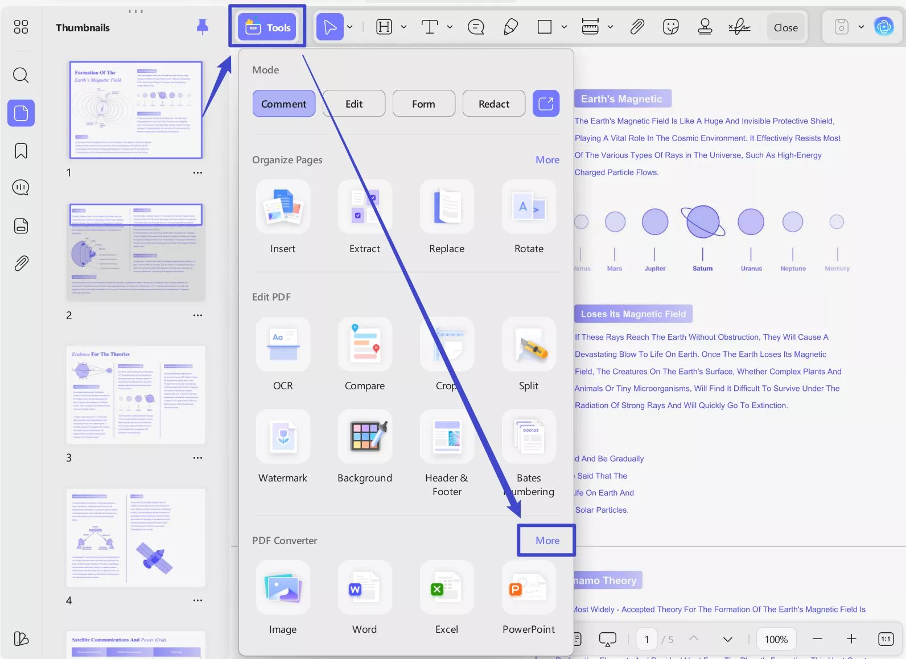Go to next page with down chevron

tap(727, 639)
